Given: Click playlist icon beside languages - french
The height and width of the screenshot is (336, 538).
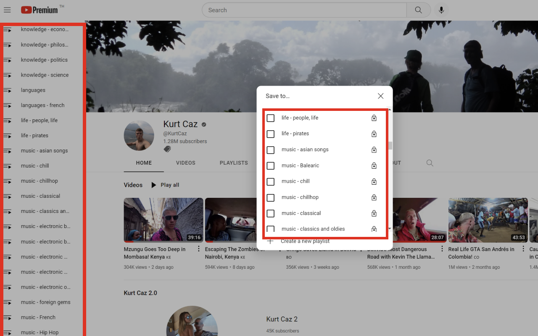Looking at the screenshot, I should point(8,105).
